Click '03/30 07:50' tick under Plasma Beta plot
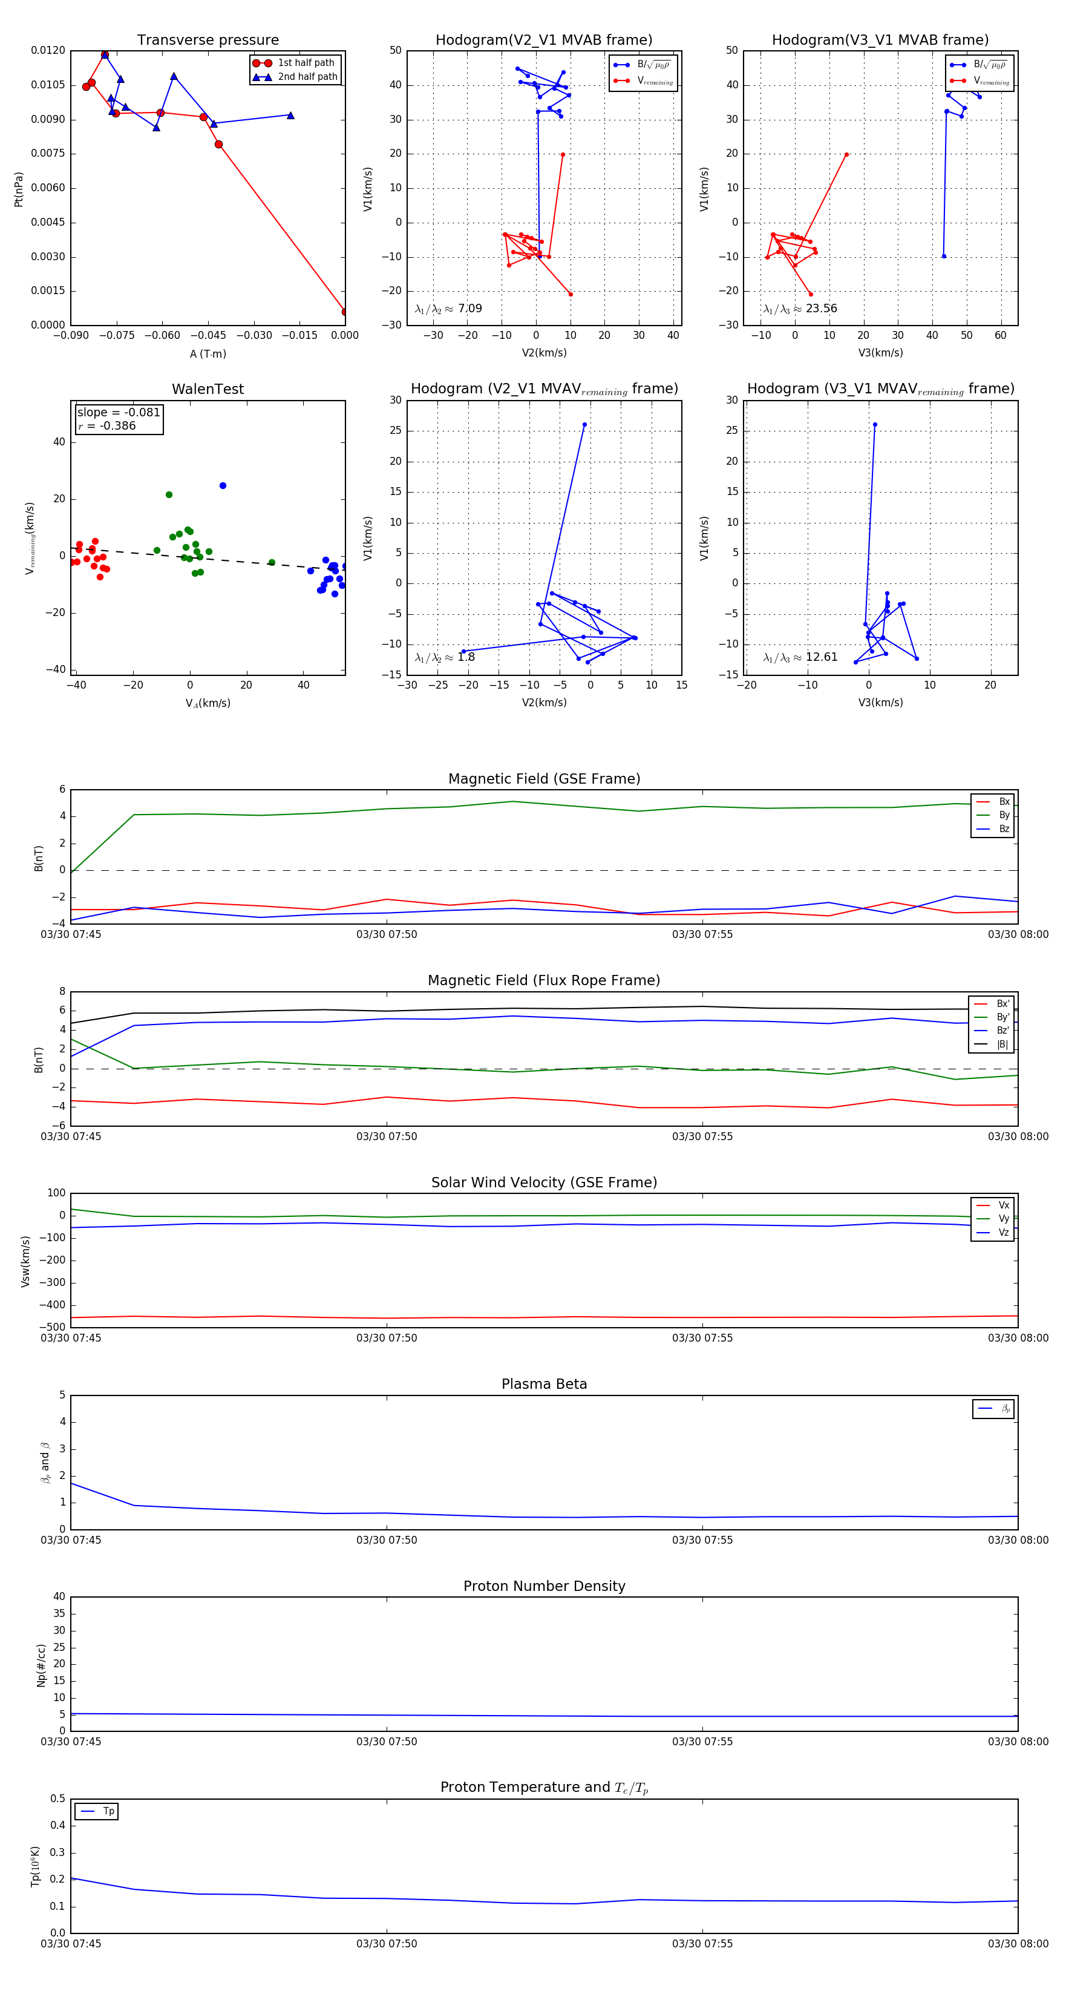 pos(387,1540)
